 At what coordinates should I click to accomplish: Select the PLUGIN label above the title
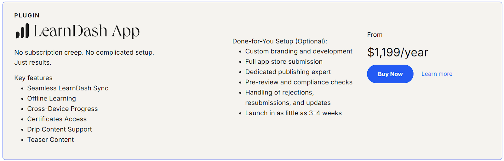point(27,15)
